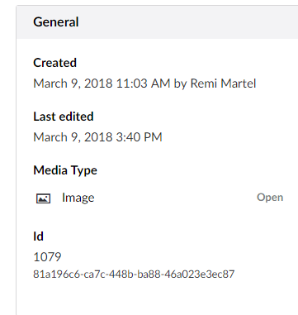Click the Last edited label
The image size is (298, 315).
[64, 117]
